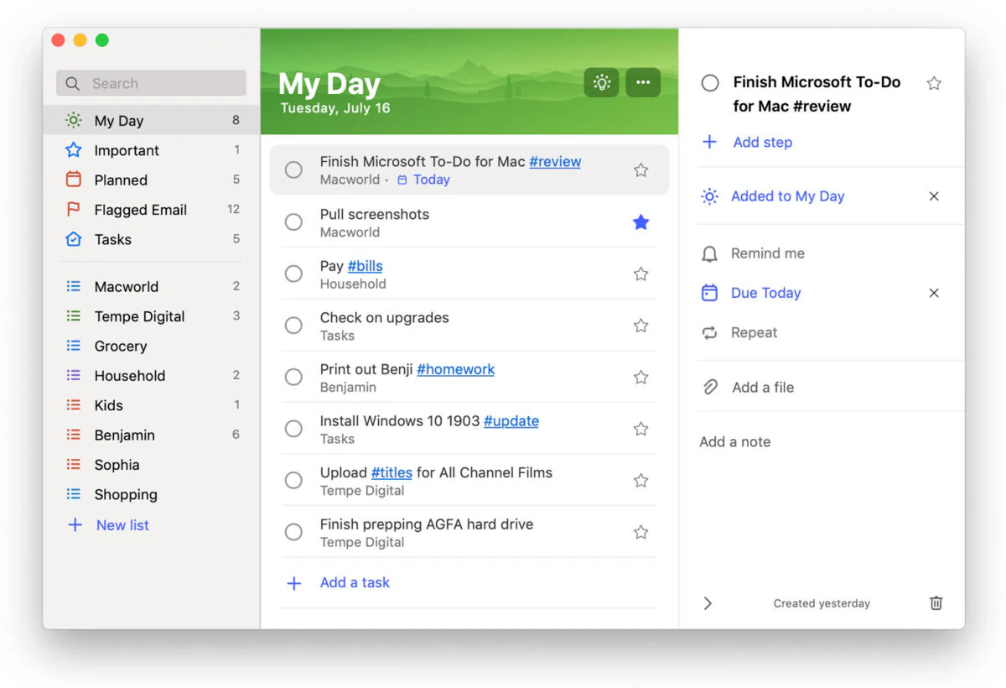
Task: Delete task with the trash icon
Action: pyautogui.click(x=936, y=602)
